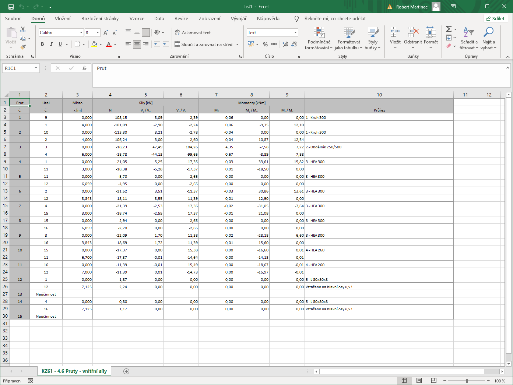Screen dimensions: 513x385
Task: Align text to the left
Action: point(128,44)
